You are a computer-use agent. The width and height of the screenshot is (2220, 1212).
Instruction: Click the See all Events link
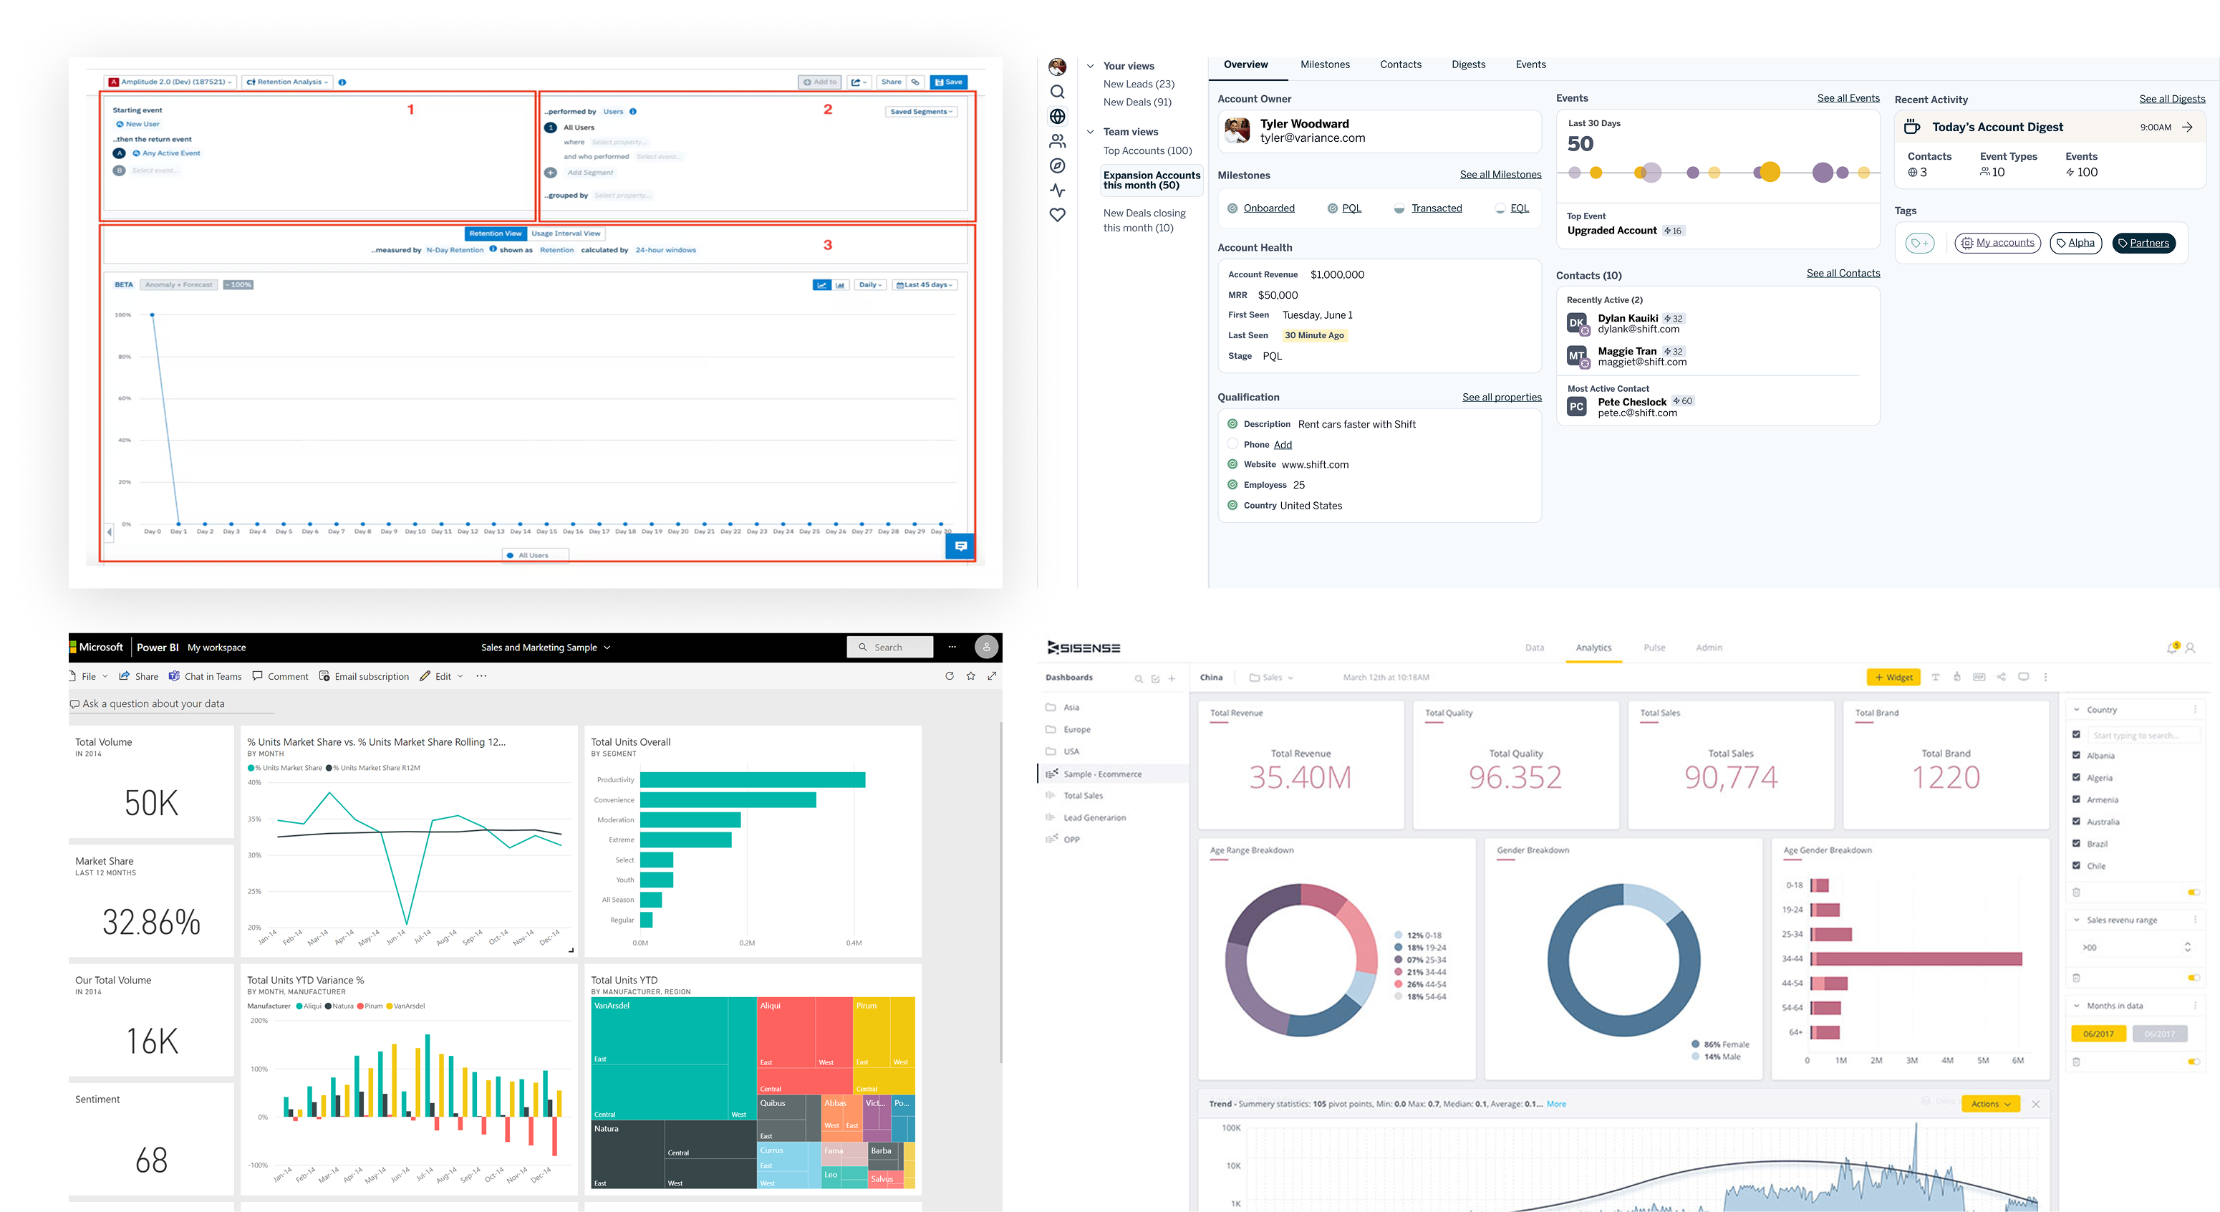1848,98
